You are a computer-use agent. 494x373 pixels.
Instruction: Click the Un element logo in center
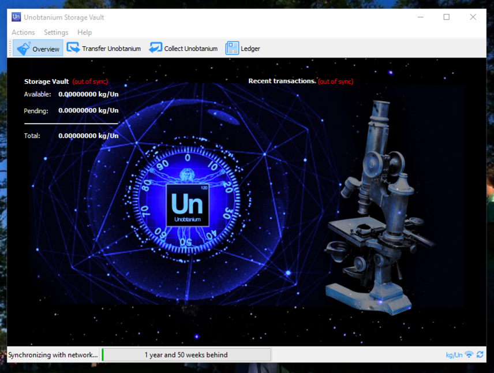[x=188, y=205]
